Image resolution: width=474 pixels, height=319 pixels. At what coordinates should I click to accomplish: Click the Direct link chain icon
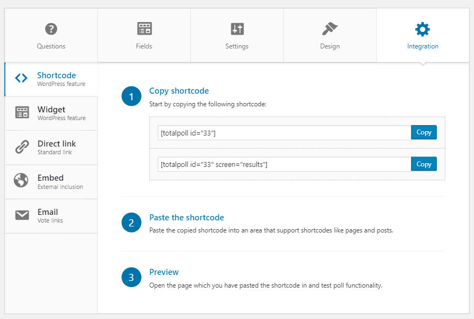coord(22,147)
